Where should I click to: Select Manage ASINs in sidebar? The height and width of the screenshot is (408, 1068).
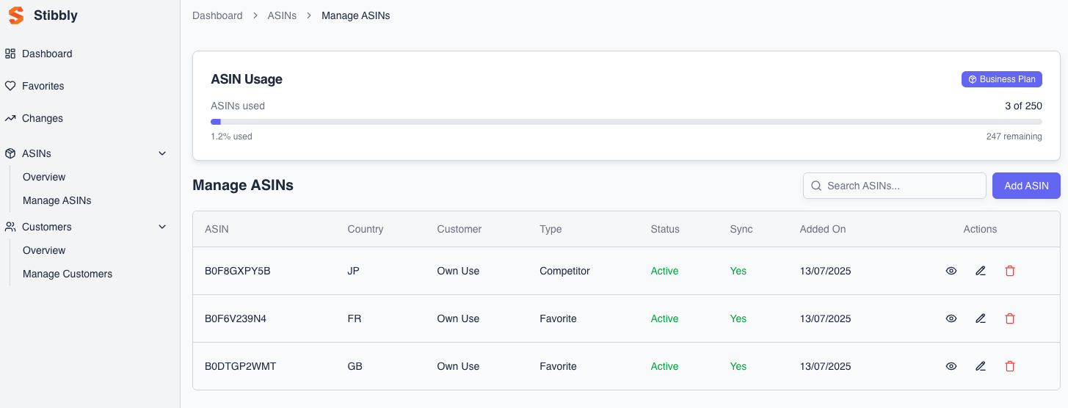pyautogui.click(x=57, y=200)
